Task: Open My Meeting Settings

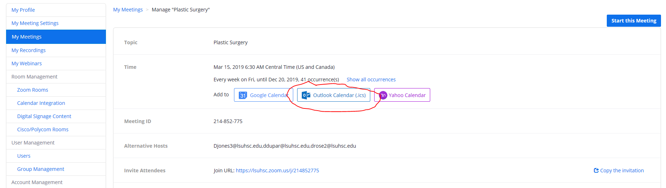Action: point(35,23)
